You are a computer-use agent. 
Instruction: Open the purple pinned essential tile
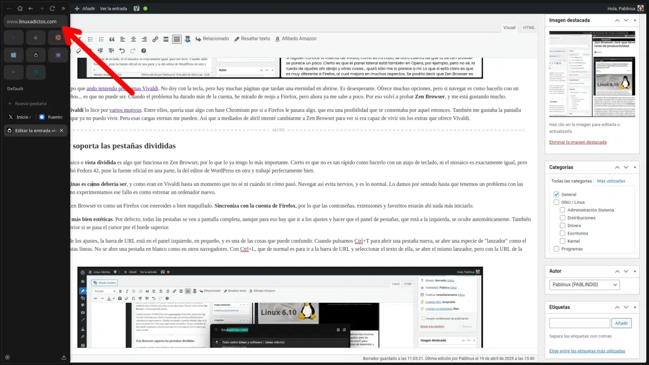(x=58, y=55)
